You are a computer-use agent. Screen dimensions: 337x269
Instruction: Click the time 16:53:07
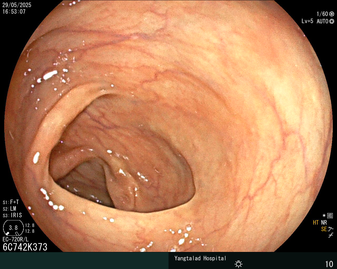(14, 12)
